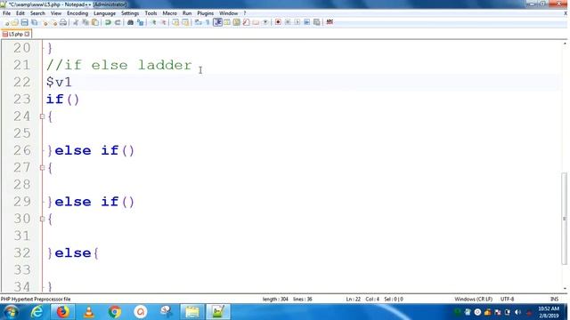This screenshot has height=320, width=570.
Task: Open the Run menu
Action: pos(187,13)
